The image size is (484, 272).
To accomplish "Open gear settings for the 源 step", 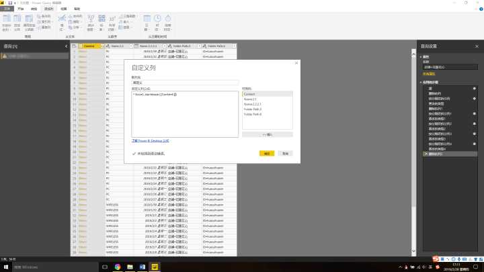I will (475, 88).
